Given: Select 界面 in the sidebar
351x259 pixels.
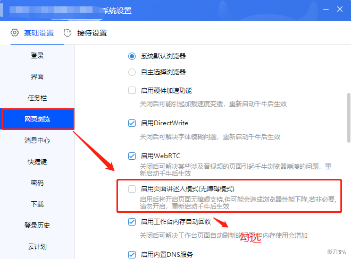Looking at the screenshot, I should click(x=37, y=76).
